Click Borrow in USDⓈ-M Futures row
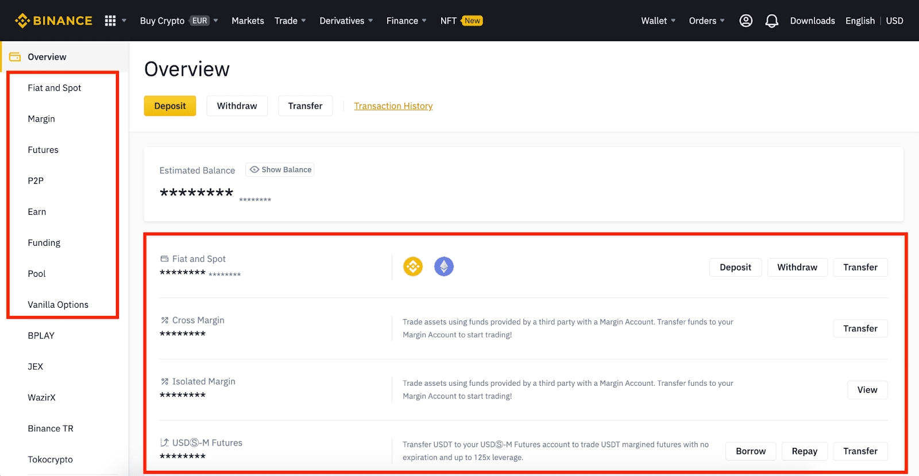Screen dimensions: 919x476 (750, 451)
